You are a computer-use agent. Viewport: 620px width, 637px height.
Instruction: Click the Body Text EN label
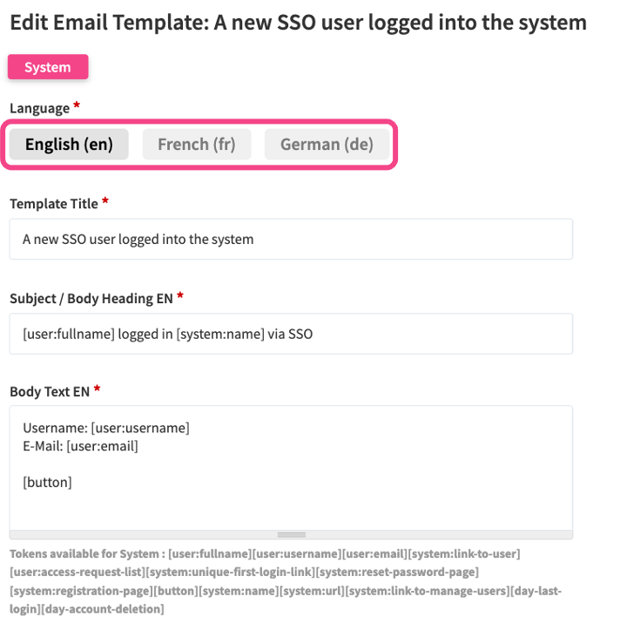click(49, 391)
